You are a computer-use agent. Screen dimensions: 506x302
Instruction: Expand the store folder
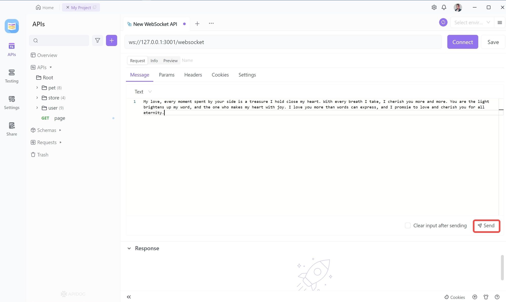click(37, 98)
